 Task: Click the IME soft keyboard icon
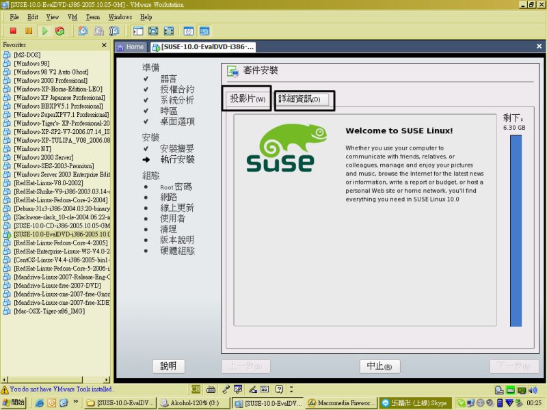click(211, 389)
